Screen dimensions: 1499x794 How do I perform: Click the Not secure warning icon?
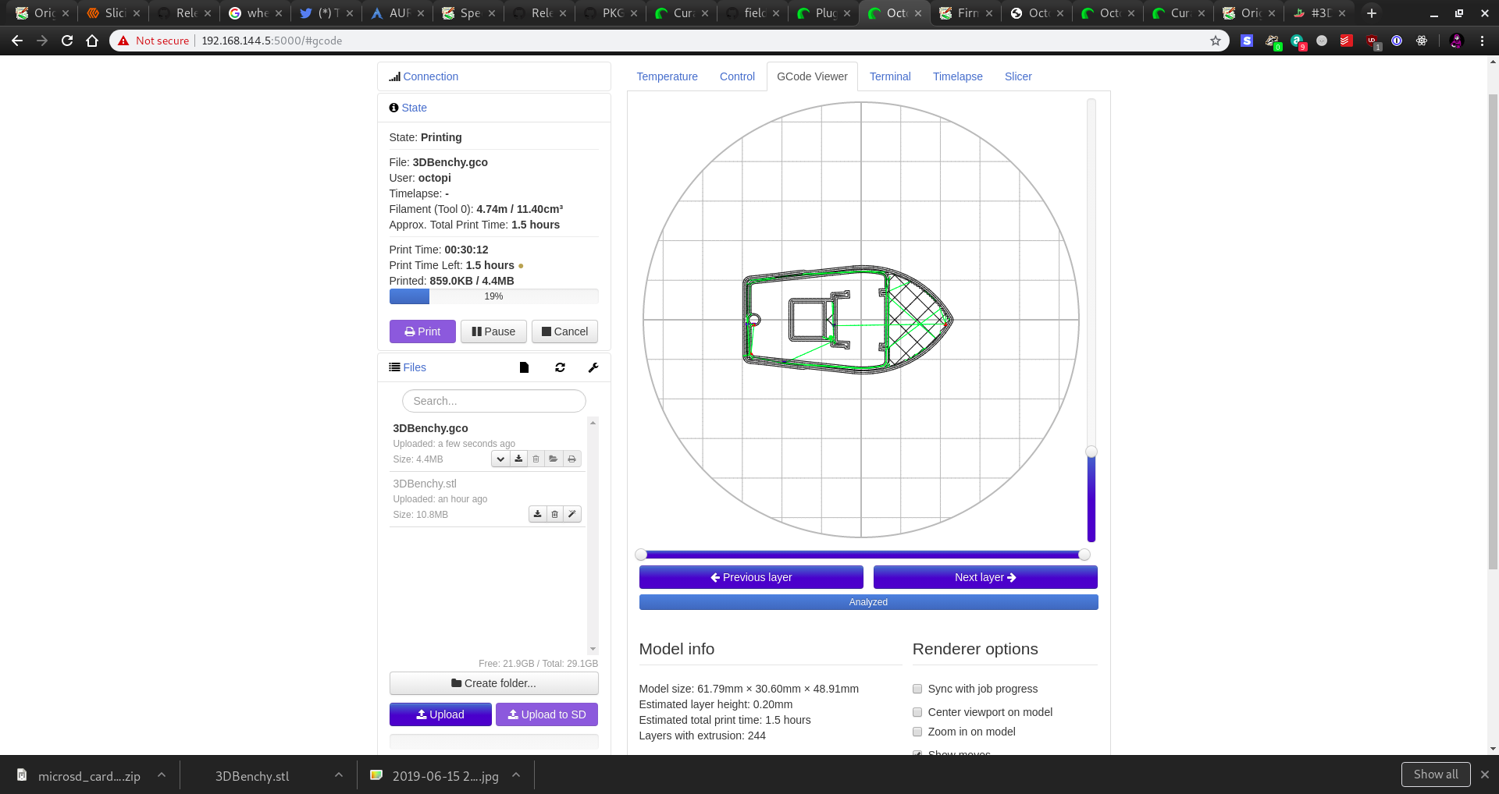click(123, 41)
